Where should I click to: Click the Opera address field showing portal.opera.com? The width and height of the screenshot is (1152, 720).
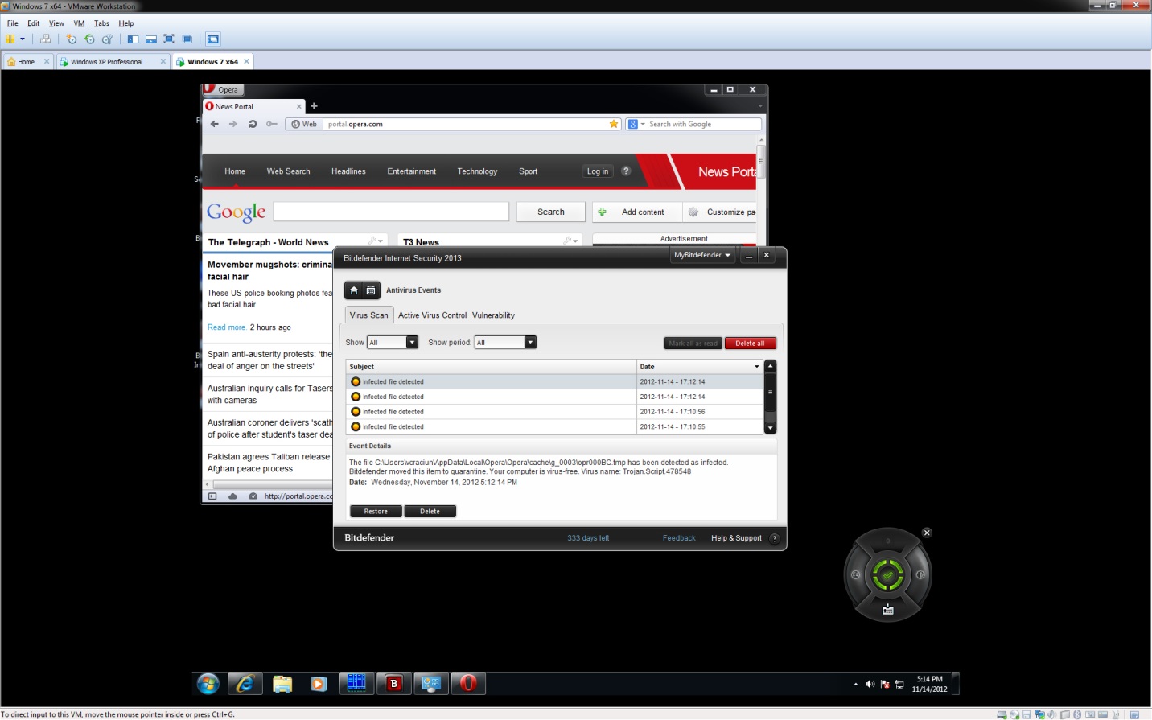tap(467, 124)
